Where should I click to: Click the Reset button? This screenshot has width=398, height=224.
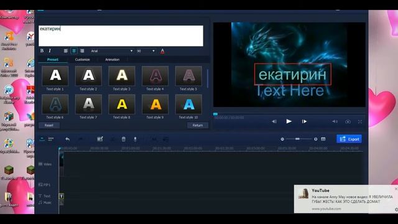(49, 125)
